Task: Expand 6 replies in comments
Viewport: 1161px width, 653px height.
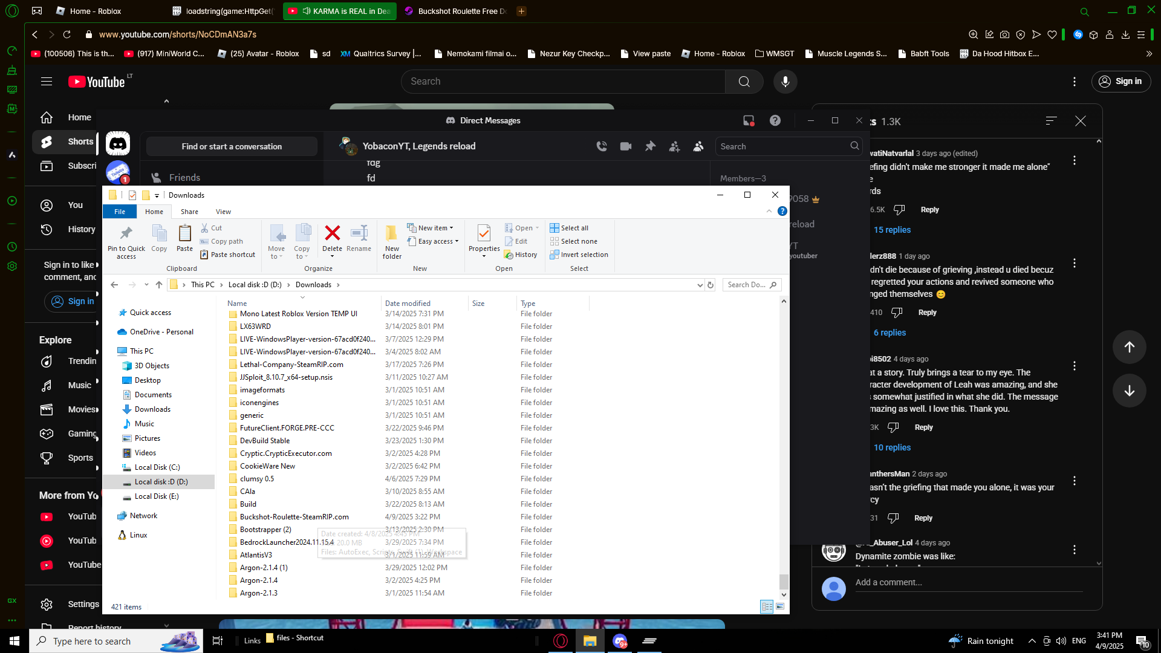Action: 889,333
